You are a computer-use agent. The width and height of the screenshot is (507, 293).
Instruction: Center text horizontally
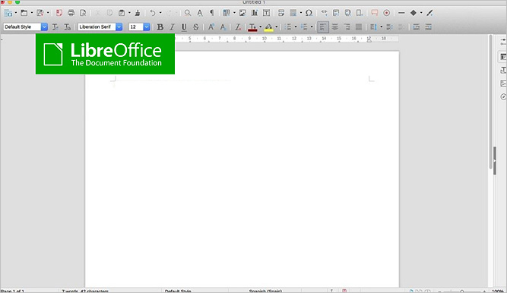[x=335, y=27]
